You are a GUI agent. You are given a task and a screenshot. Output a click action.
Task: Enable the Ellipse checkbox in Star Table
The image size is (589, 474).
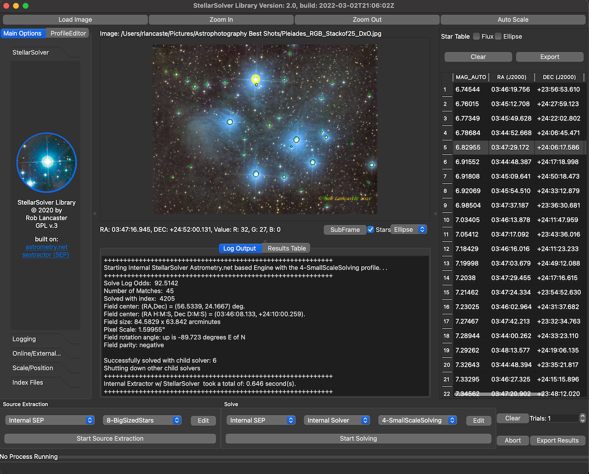point(498,37)
